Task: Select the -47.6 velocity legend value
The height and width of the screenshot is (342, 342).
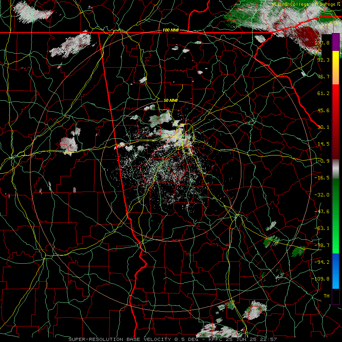Action: (322, 212)
